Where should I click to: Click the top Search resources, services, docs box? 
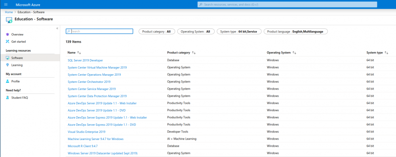point(287,4)
